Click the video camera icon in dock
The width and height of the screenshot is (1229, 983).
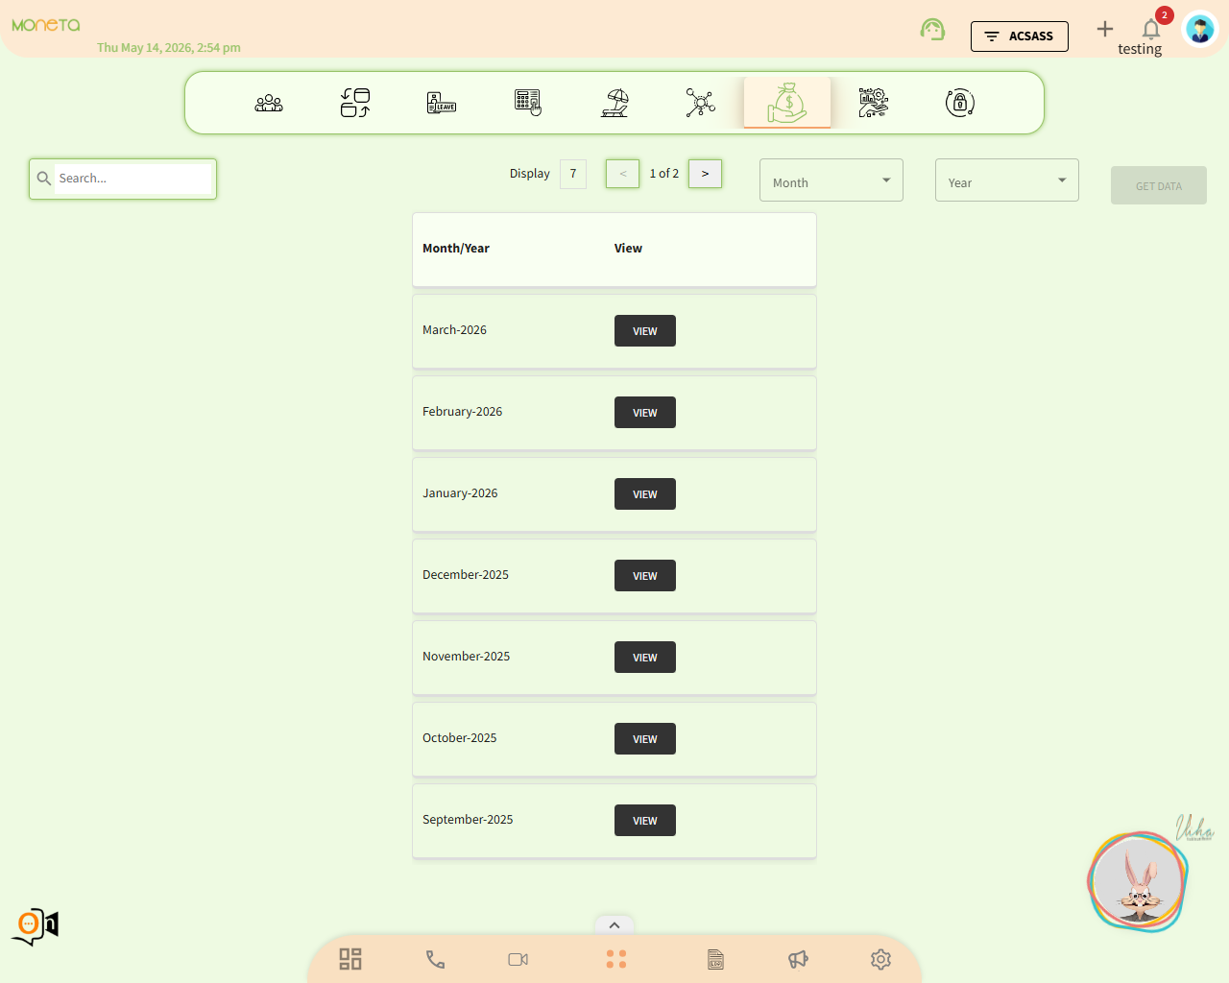click(518, 959)
